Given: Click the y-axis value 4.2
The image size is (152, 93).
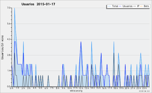Looking at the screenshot, I should pos(9,39).
